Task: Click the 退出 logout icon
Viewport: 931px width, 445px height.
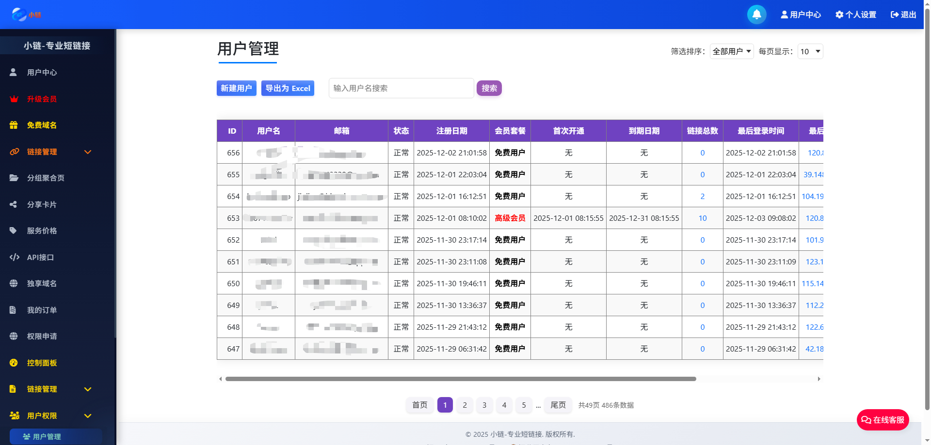Action: point(894,15)
